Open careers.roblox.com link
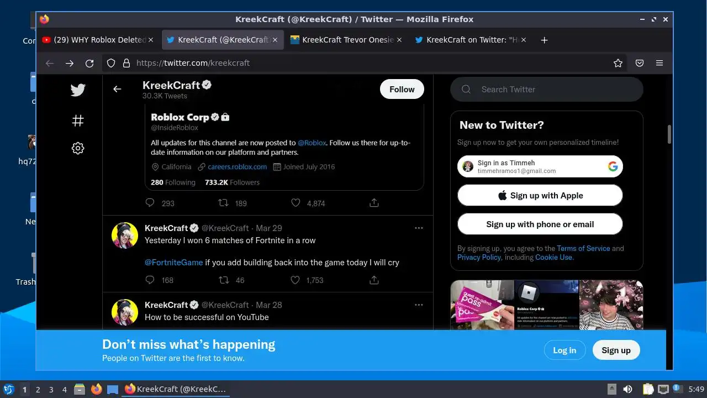This screenshot has width=707, height=398. pyautogui.click(x=237, y=166)
